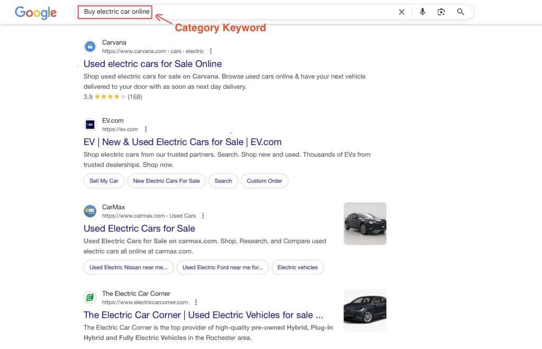Click the Carvana favicon

tap(90, 47)
